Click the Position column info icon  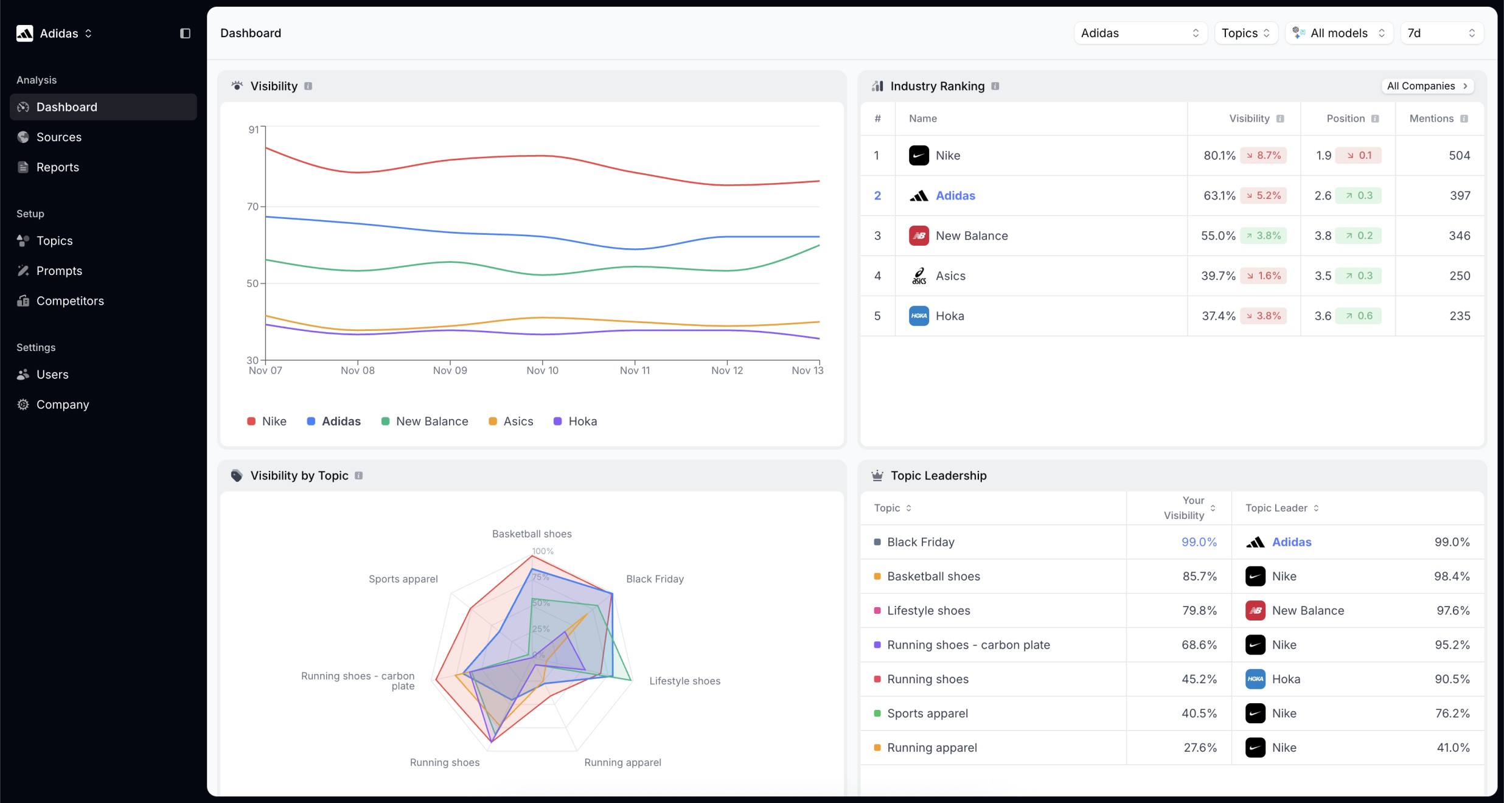pyautogui.click(x=1375, y=119)
